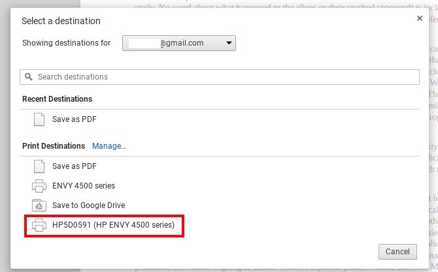The width and height of the screenshot is (438, 272).
Task: Click the Google Drive folder icon
Action: [39, 205]
